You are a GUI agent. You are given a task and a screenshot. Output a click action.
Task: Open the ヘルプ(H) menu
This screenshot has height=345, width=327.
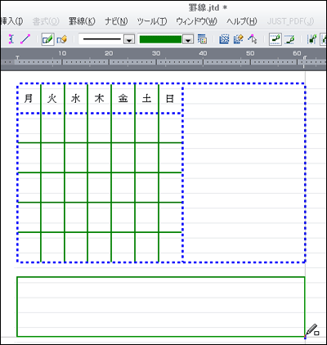(x=241, y=21)
